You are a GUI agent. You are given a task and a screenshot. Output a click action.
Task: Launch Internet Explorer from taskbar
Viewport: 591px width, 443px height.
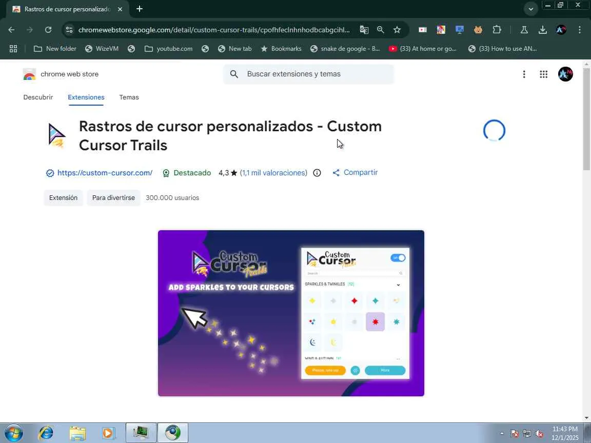[46, 433]
